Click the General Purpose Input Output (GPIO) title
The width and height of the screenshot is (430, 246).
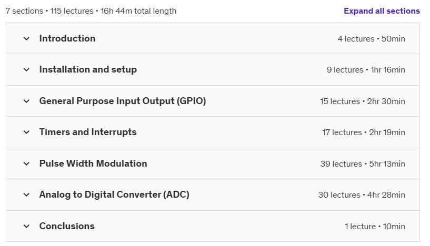tap(123, 101)
